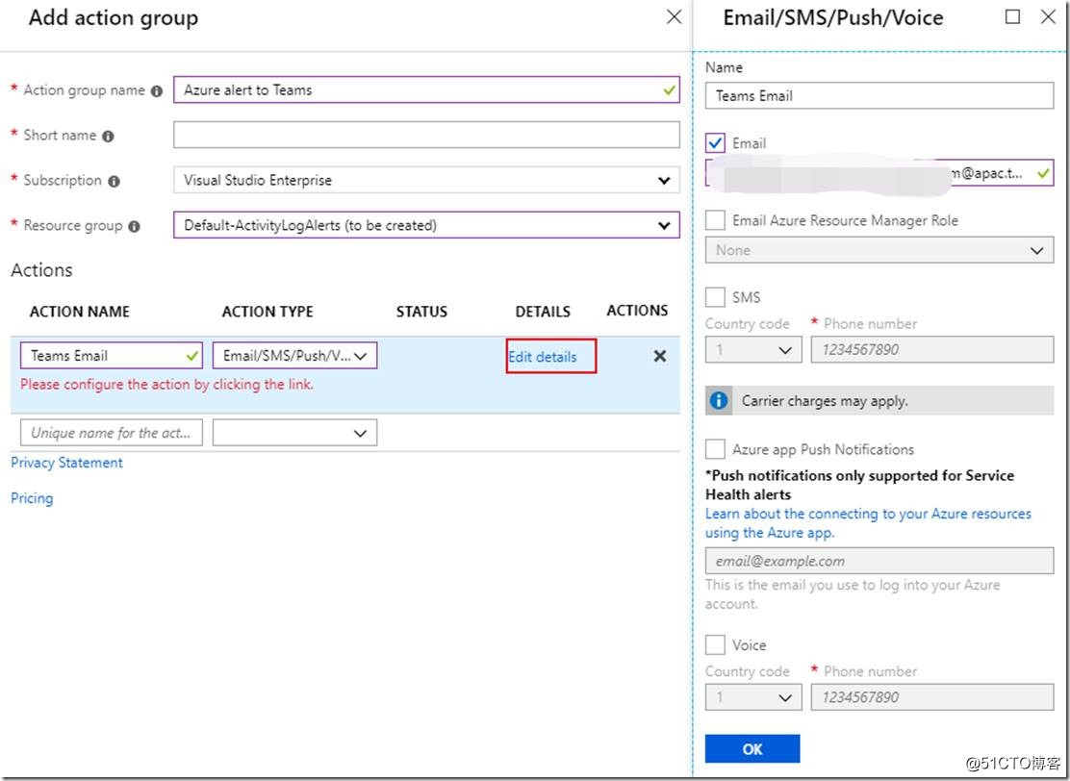Click info icon beside Resource group

click(x=135, y=226)
